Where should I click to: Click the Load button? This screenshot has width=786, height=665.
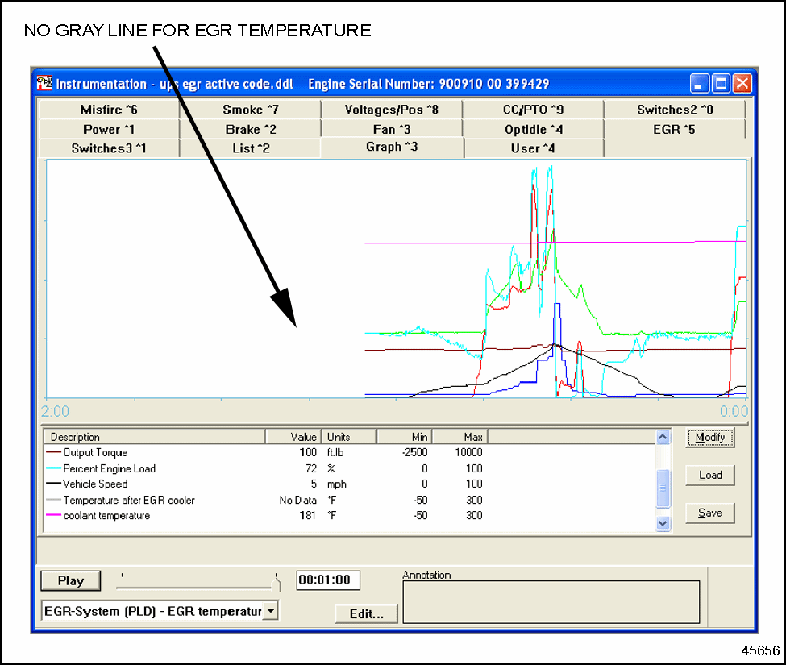click(709, 475)
